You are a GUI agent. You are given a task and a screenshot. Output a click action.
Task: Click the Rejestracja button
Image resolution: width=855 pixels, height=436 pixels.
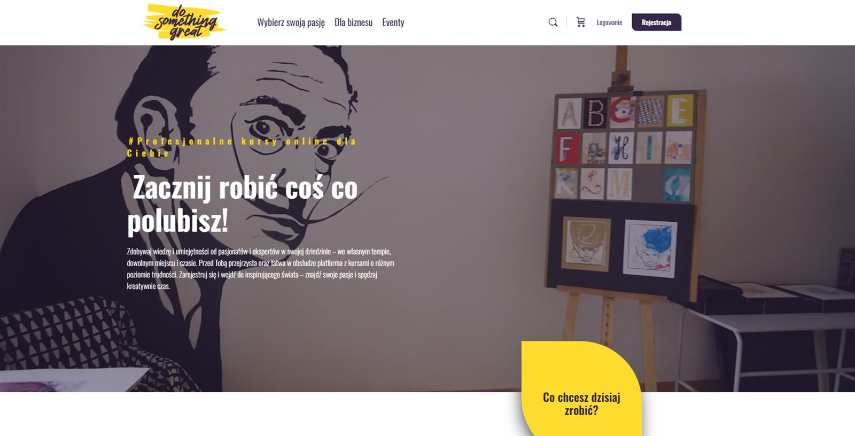pos(656,22)
